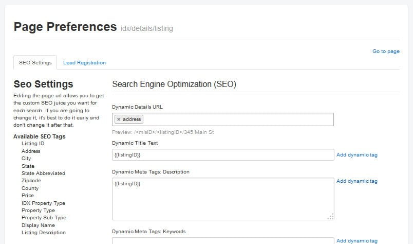Switch to the Lead Registration tab
The height and width of the screenshot is (244, 413).
(x=84, y=63)
